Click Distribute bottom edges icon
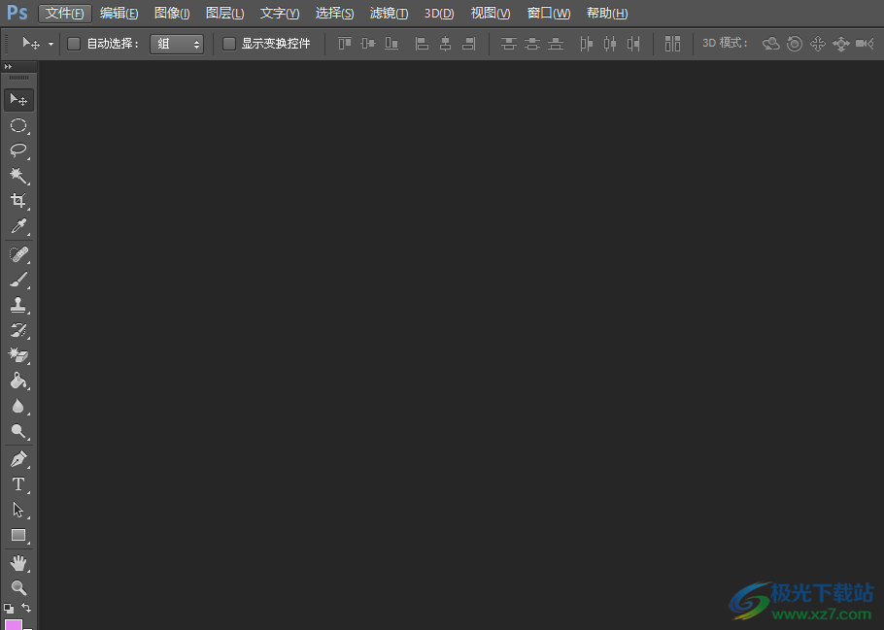Image resolution: width=884 pixels, height=630 pixels. tap(556, 44)
